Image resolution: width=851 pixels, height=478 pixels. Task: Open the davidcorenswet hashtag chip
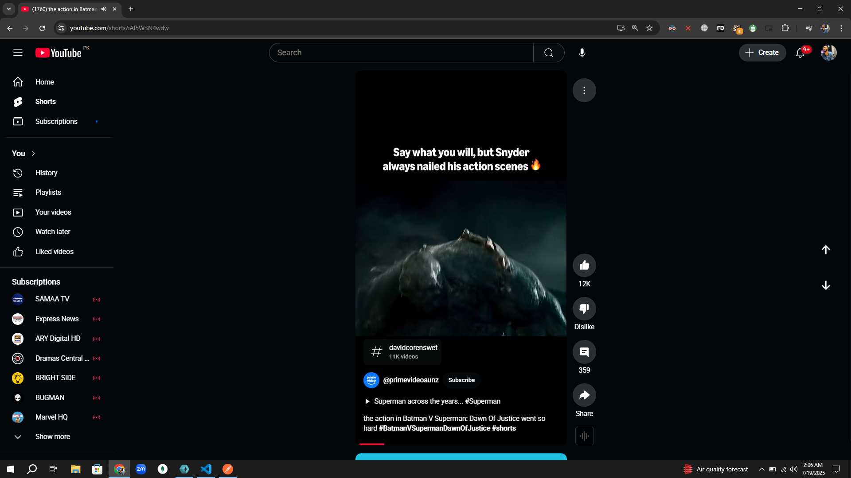[x=402, y=352]
